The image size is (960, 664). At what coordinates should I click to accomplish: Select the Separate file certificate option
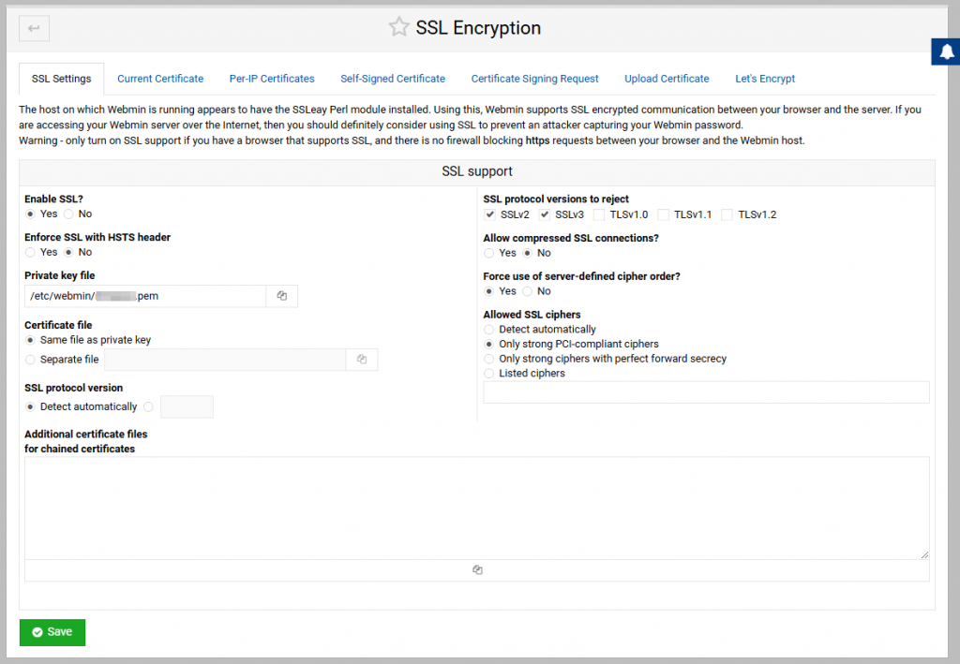(31, 360)
